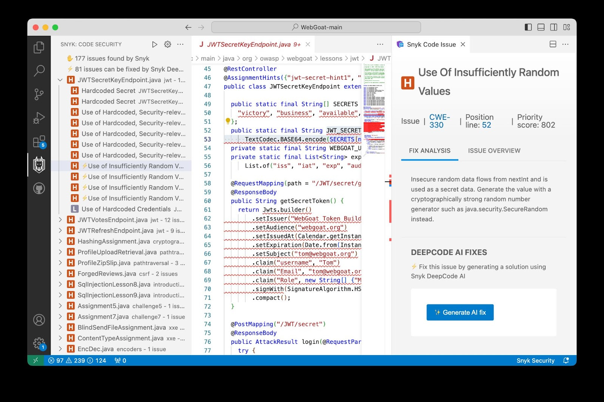Open Snyk settings gear in panel header
This screenshot has height=402, width=604.
tap(168, 45)
